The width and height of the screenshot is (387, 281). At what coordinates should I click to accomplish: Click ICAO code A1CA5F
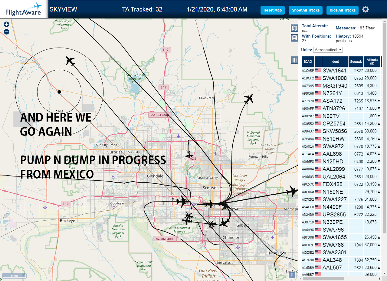[308, 71]
